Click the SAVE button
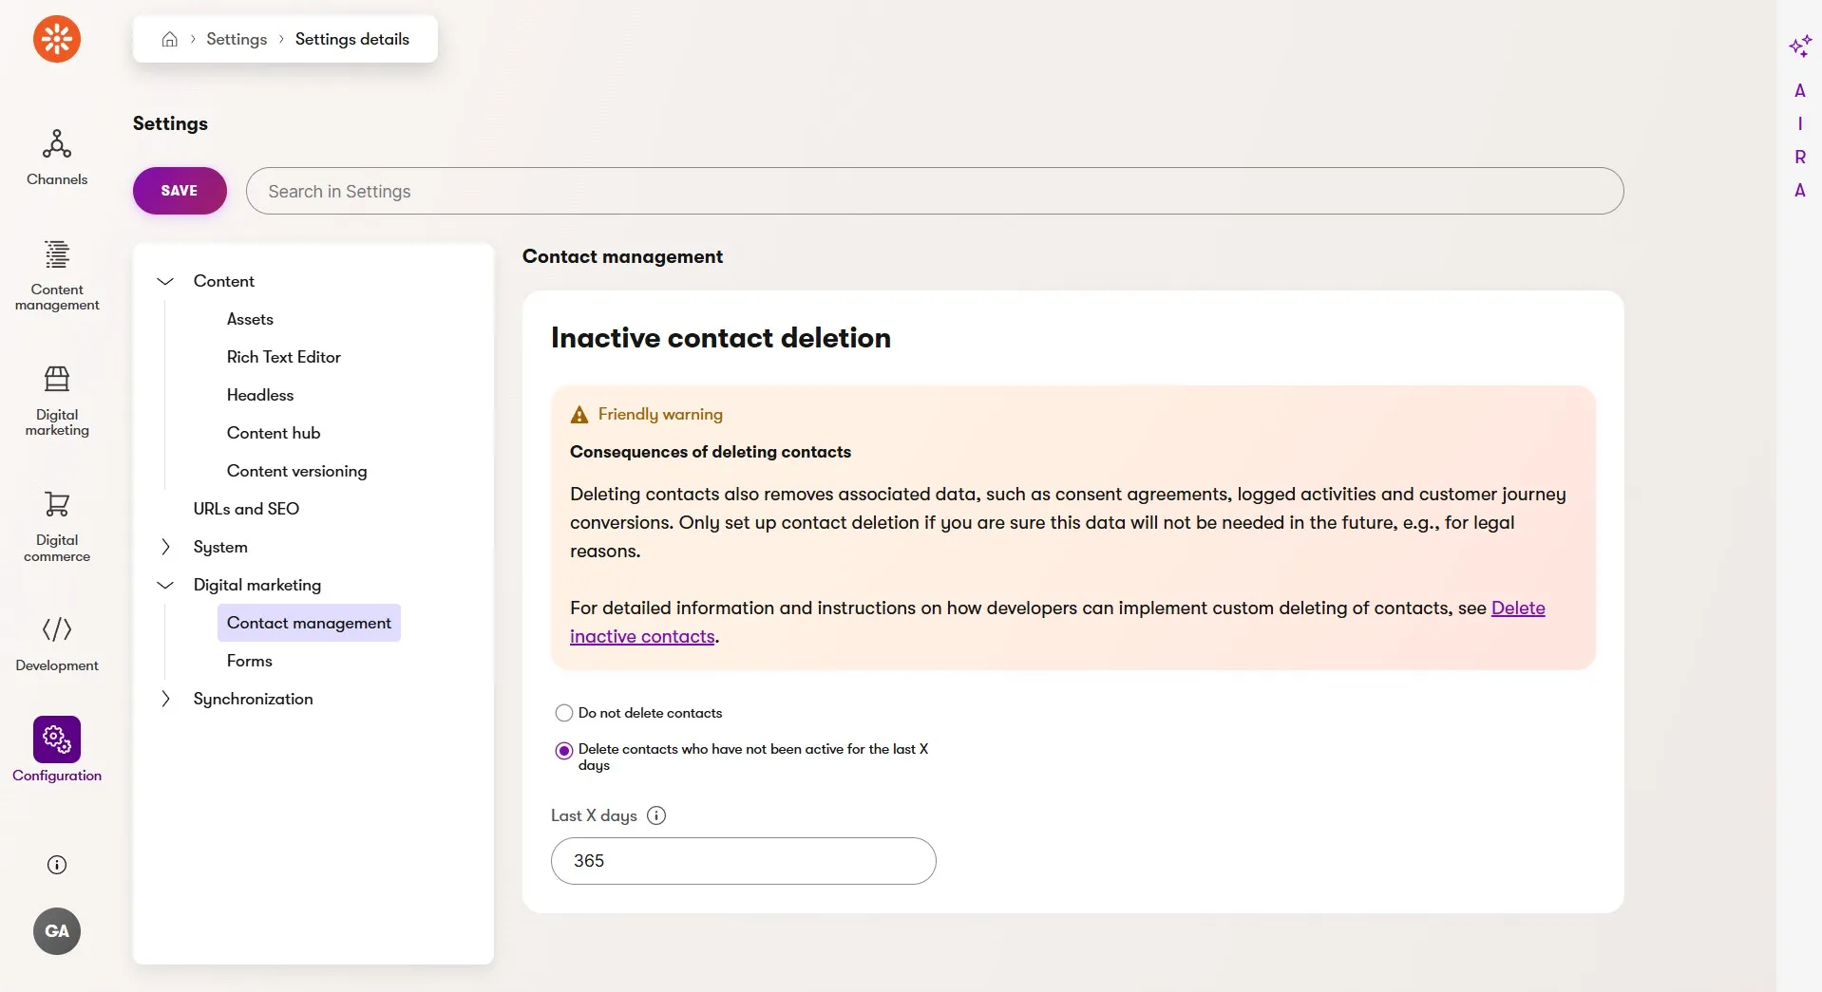The image size is (1822, 992). tap(180, 191)
